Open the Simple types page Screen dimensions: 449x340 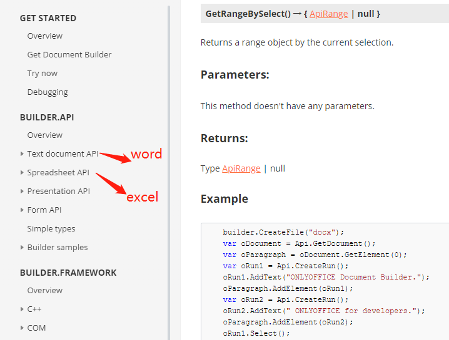51,228
